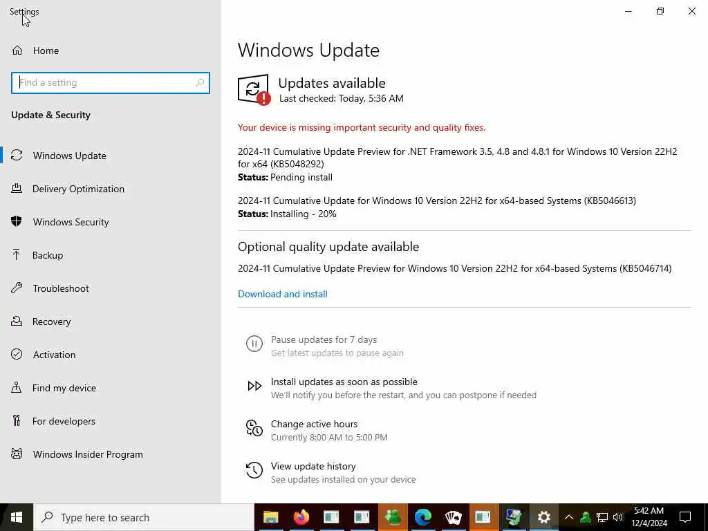
Task: Click the magnifier icon in Find a setting
Action: (200, 83)
